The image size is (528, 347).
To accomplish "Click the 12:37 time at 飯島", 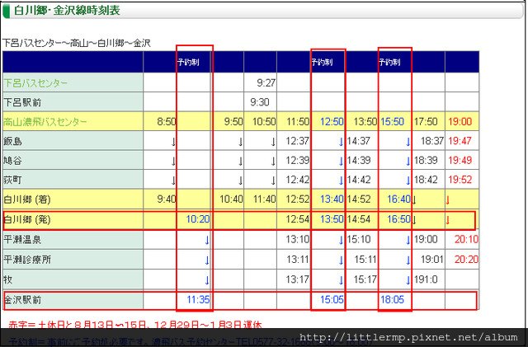I will [x=297, y=141].
